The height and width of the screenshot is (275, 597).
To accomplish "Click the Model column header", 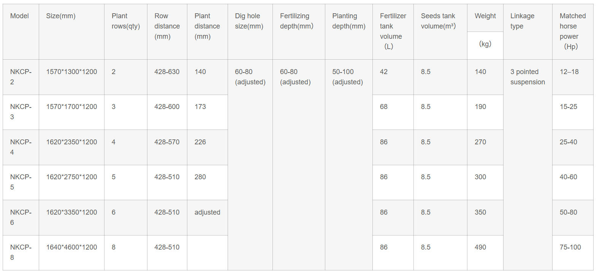I will tap(21, 32).
